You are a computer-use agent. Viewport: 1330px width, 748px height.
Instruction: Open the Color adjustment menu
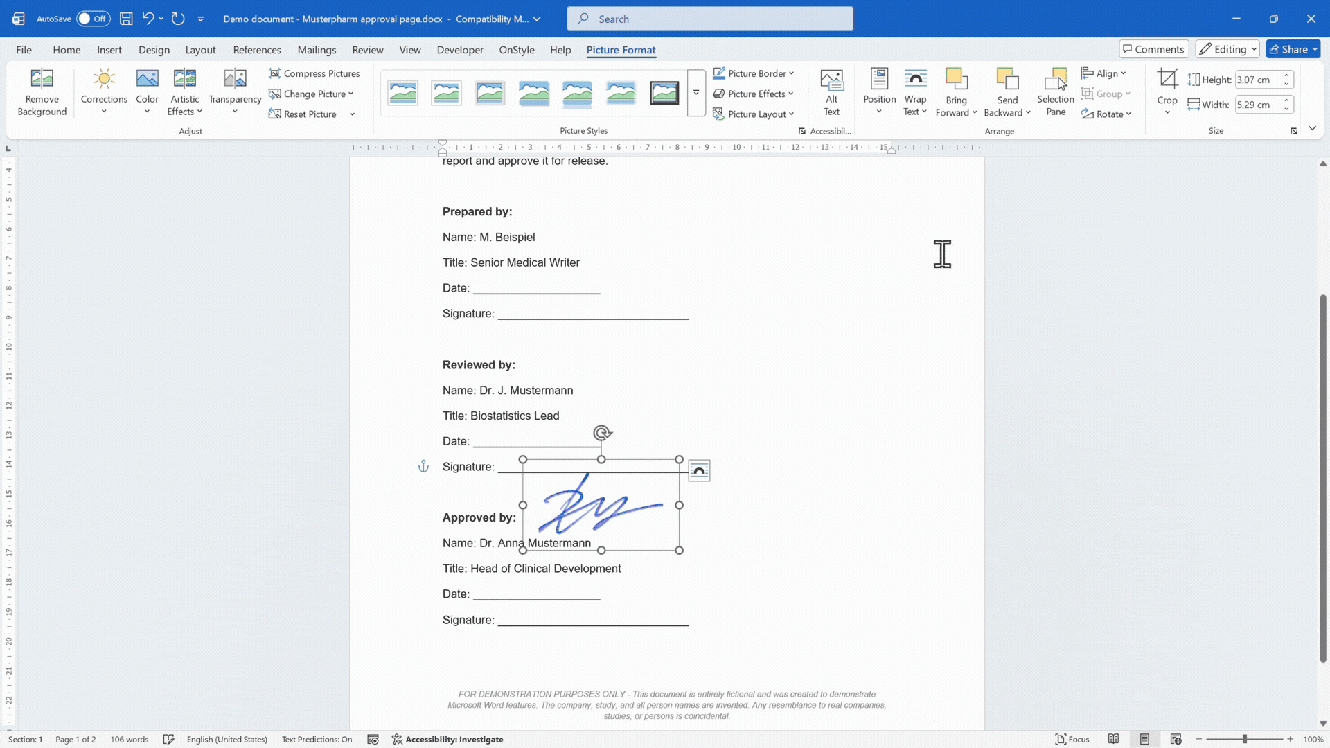click(147, 92)
